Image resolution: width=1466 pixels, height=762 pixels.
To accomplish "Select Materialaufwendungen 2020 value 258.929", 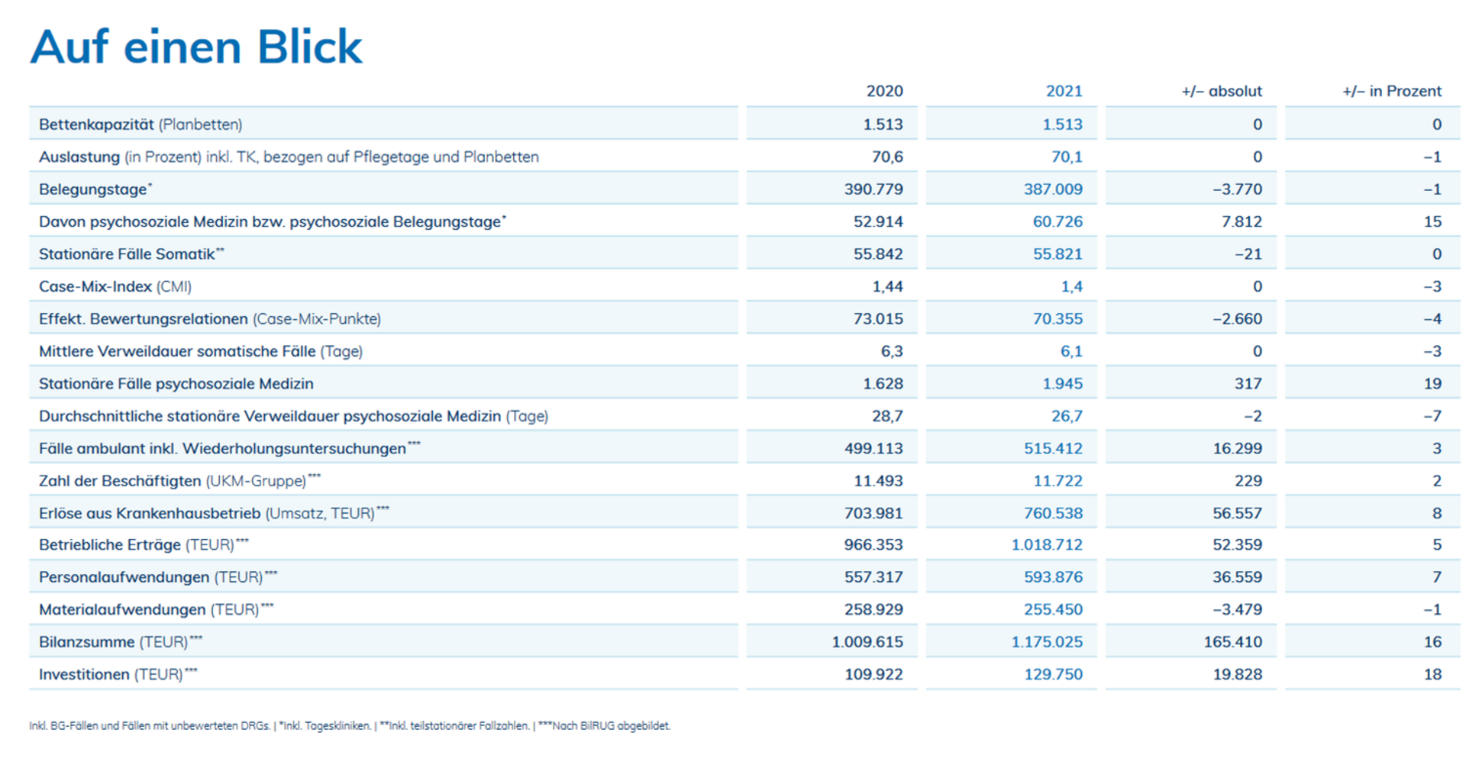I will [873, 609].
